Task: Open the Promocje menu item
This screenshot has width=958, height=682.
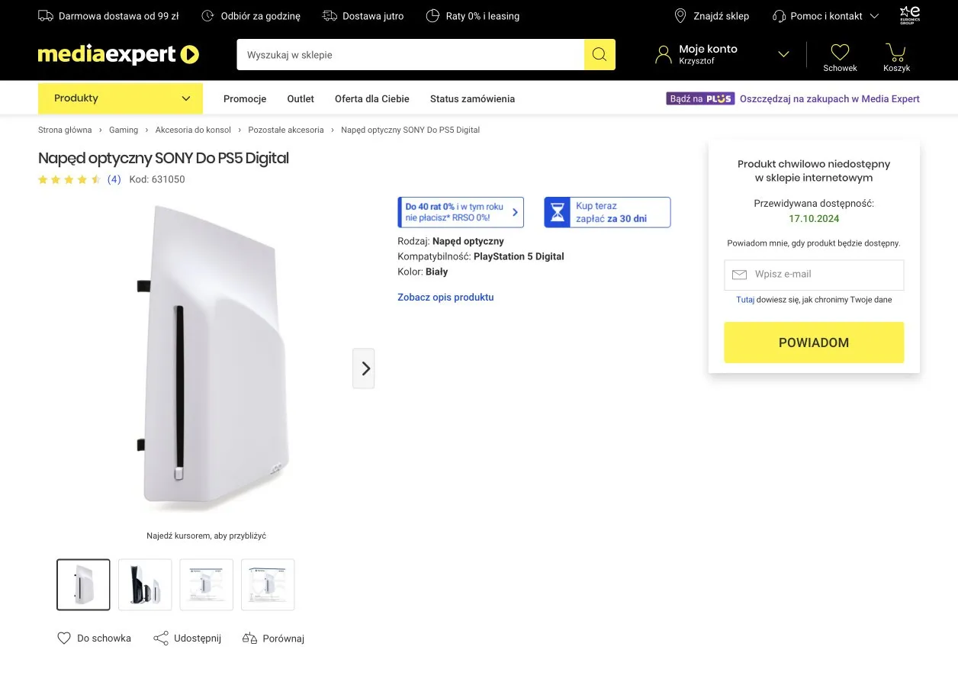Action: pos(244,98)
